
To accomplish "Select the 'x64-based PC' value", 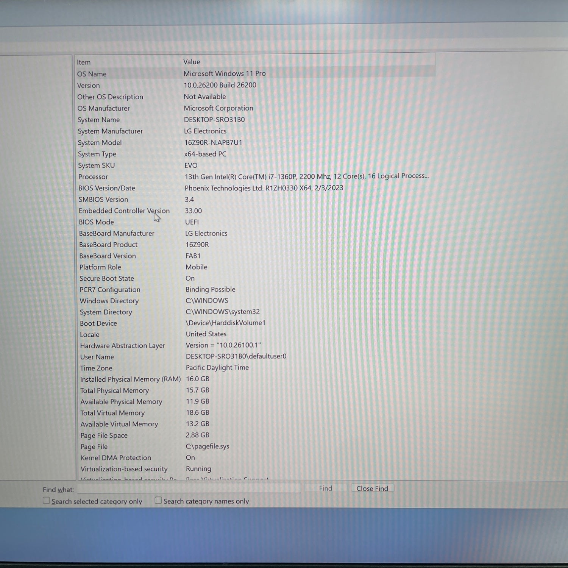I will (205, 154).
